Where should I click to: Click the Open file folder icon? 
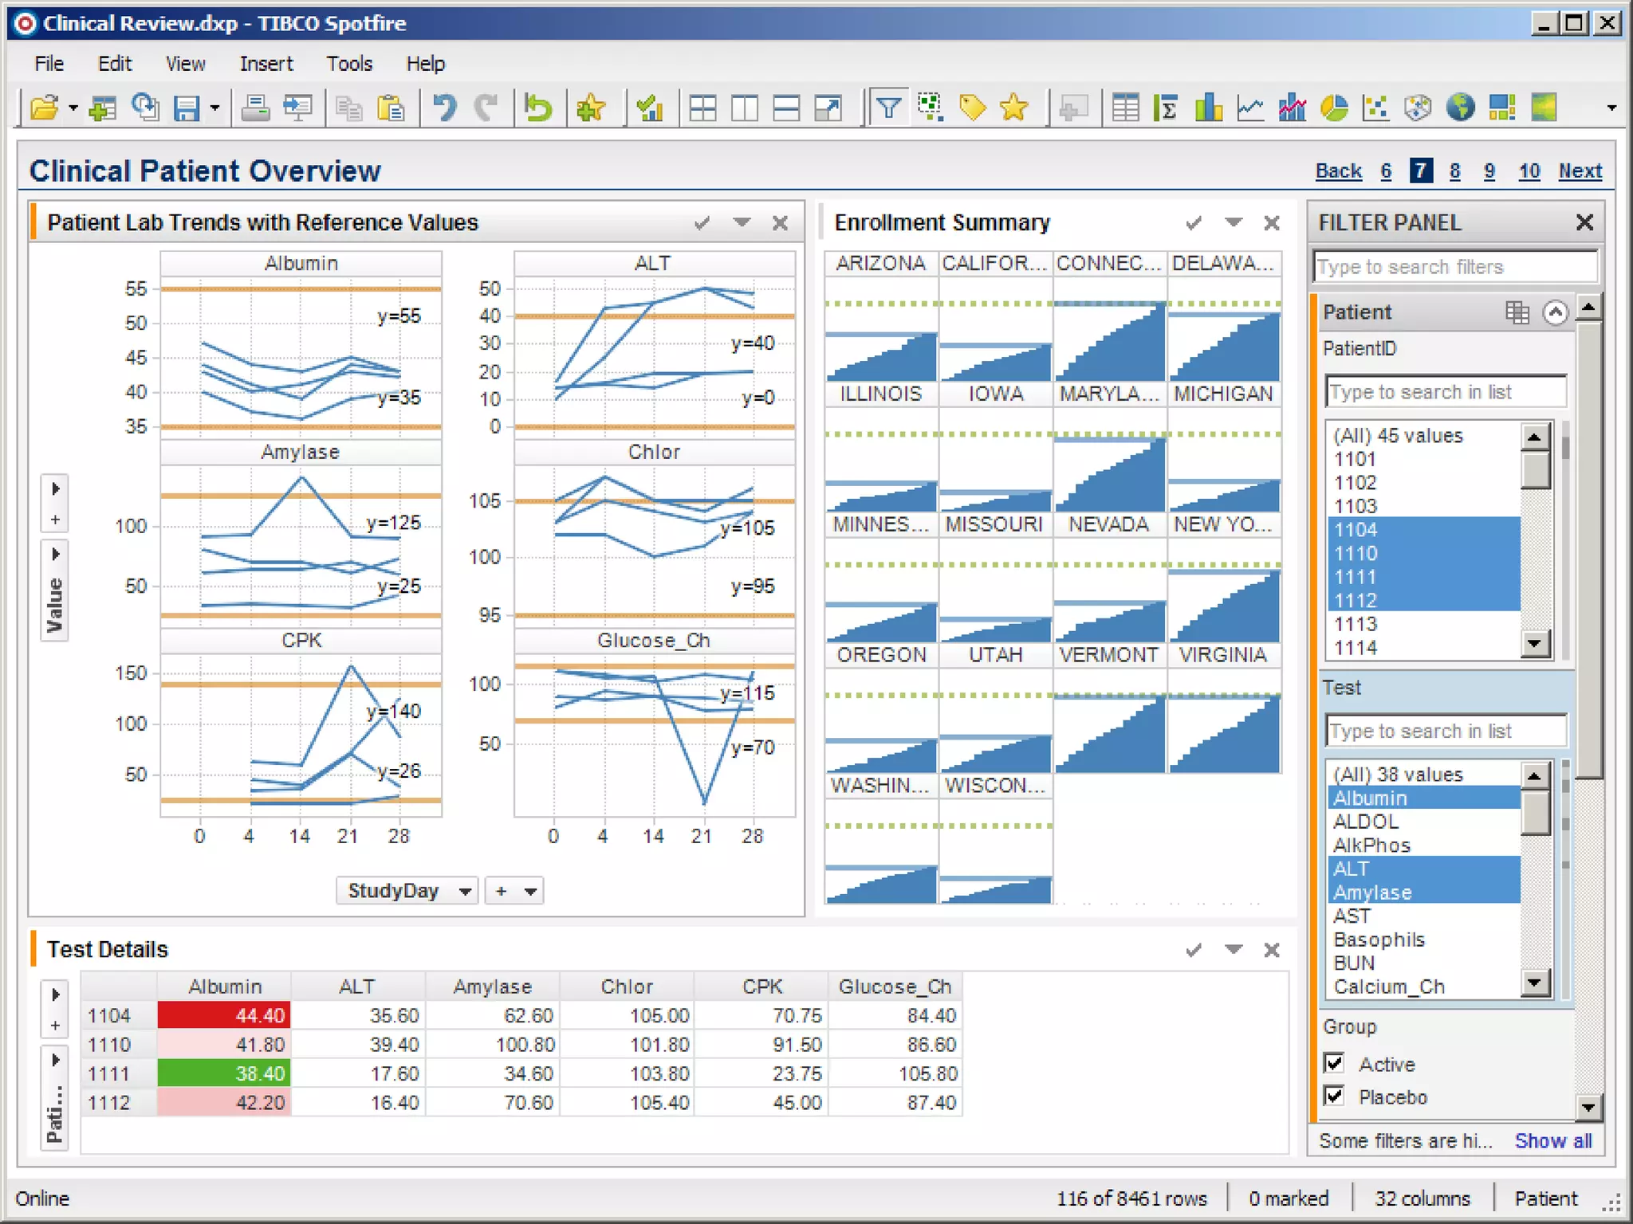pos(45,108)
